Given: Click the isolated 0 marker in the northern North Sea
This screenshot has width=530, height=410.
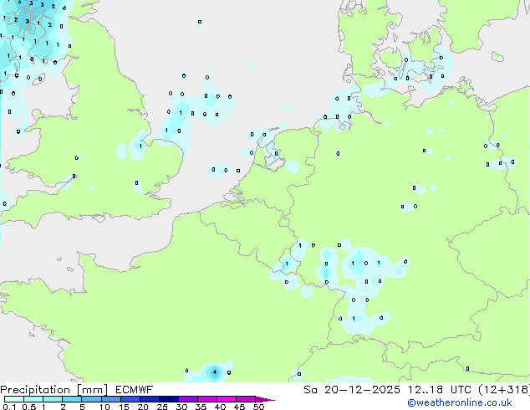Looking at the screenshot, I should point(199,22).
